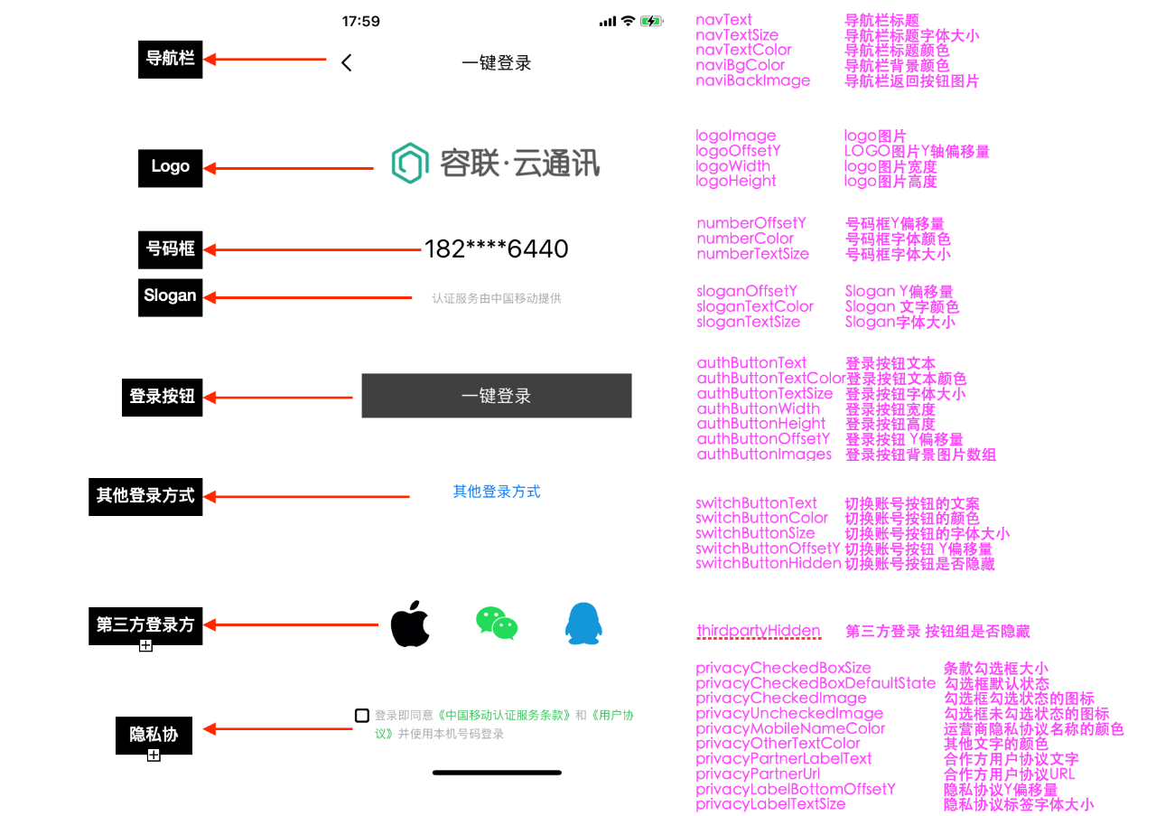This screenshot has height=816, width=1156.
Task: Click the privacyLabelBottomOffsetY parameter name
Action: pyautogui.click(x=796, y=789)
